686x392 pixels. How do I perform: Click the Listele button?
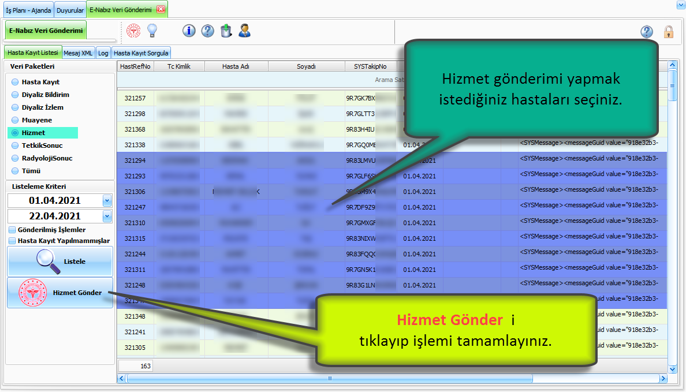[60, 261]
